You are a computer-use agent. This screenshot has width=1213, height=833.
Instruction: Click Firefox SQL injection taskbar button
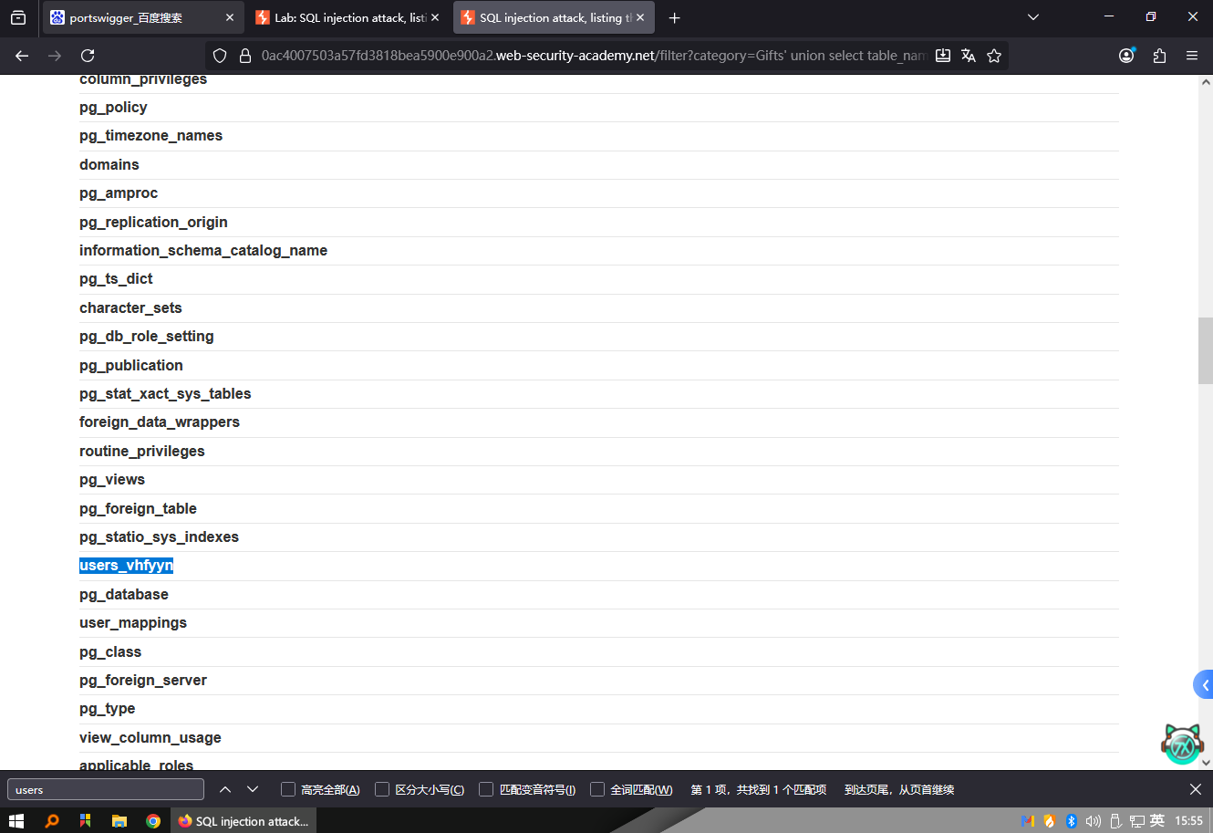click(244, 821)
